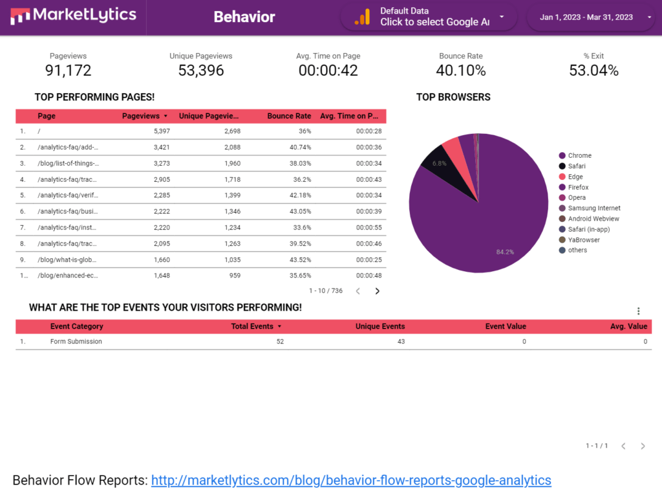Expand the date range picker dropdown

649,17
